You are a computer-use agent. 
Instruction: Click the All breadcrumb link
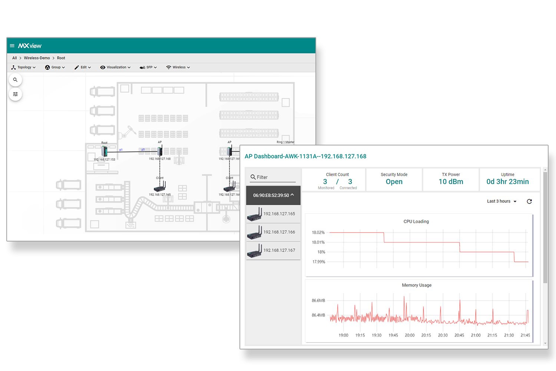[14, 58]
